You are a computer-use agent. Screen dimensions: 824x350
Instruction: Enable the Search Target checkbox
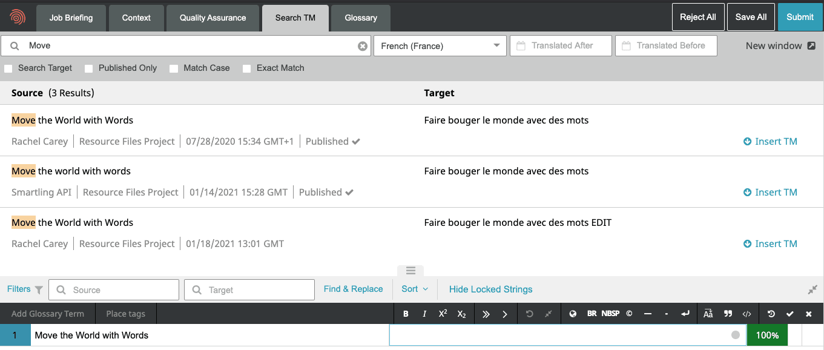click(x=8, y=68)
